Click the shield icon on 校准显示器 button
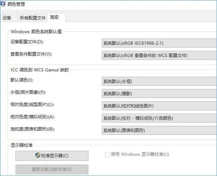 [38, 156]
